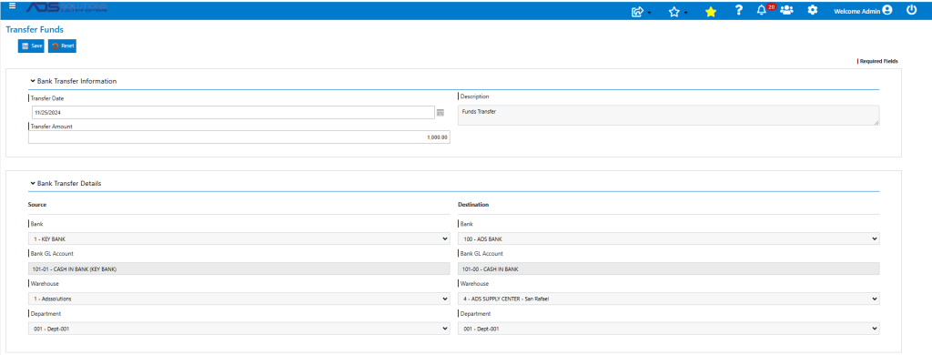Click the Save button
932x355 pixels.
pyautogui.click(x=31, y=46)
